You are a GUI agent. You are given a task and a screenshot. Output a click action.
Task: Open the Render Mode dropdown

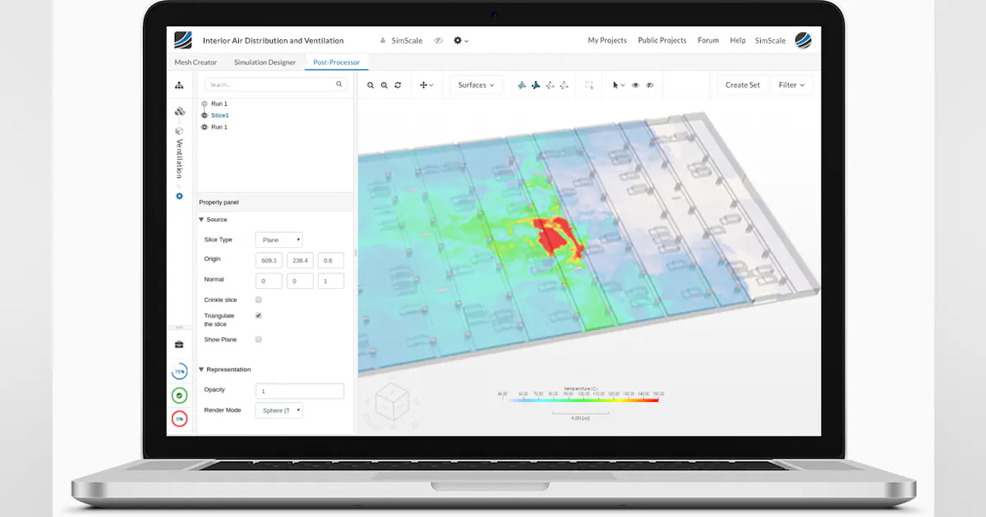279,410
